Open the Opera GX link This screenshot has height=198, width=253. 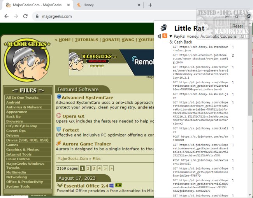(74, 116)
